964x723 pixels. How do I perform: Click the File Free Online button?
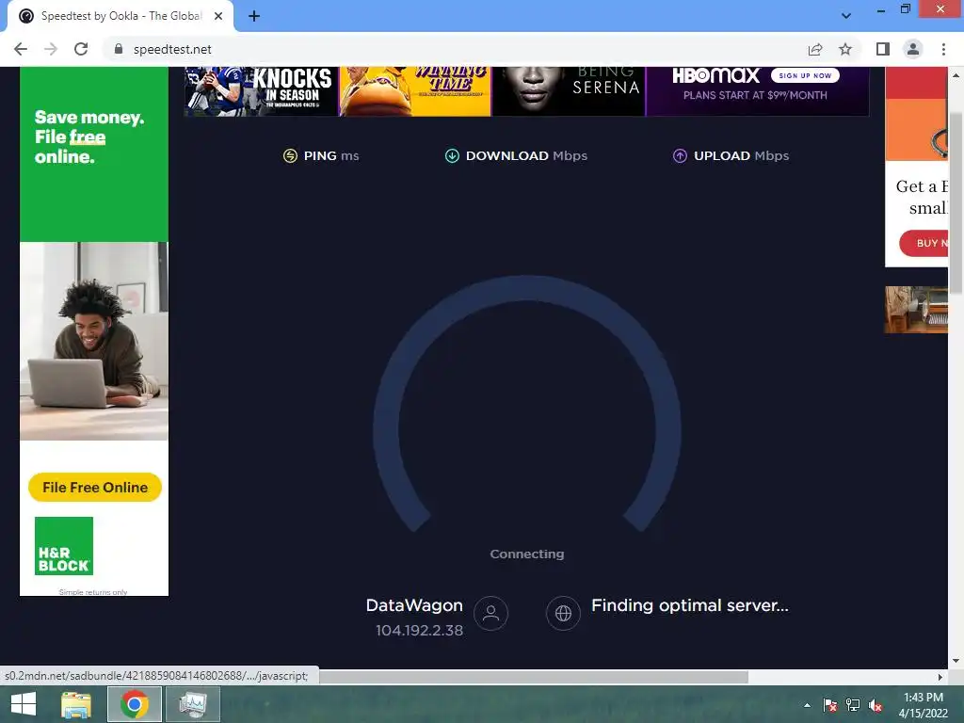click(95, 488)
